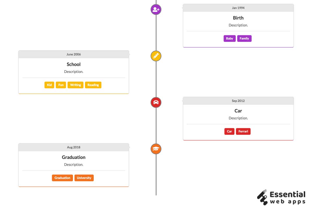Click the Reading tag on the School card
Image resolution: width=313 pixels, height=209 pixels.
(93, 85)
